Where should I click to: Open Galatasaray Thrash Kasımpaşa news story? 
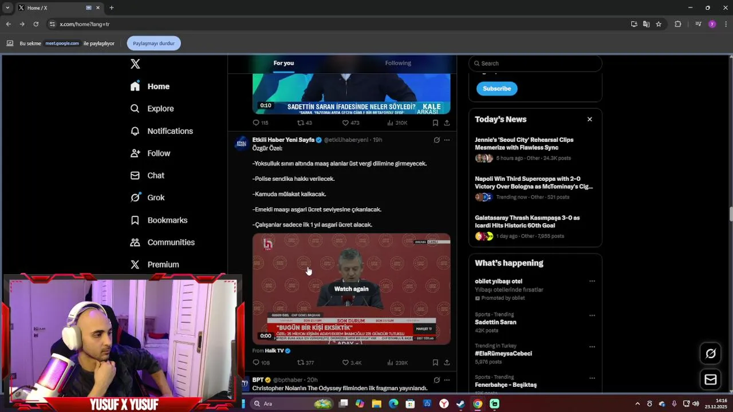point(527,221)
